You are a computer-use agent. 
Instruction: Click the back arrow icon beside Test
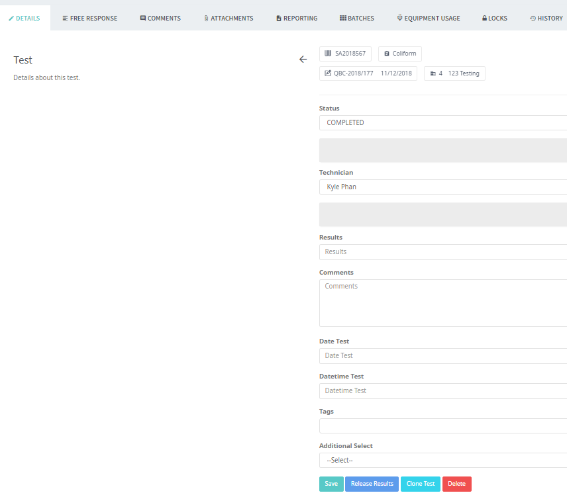pyautogui.click(x=303, y=60)
